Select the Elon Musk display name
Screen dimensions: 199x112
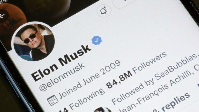61,63
